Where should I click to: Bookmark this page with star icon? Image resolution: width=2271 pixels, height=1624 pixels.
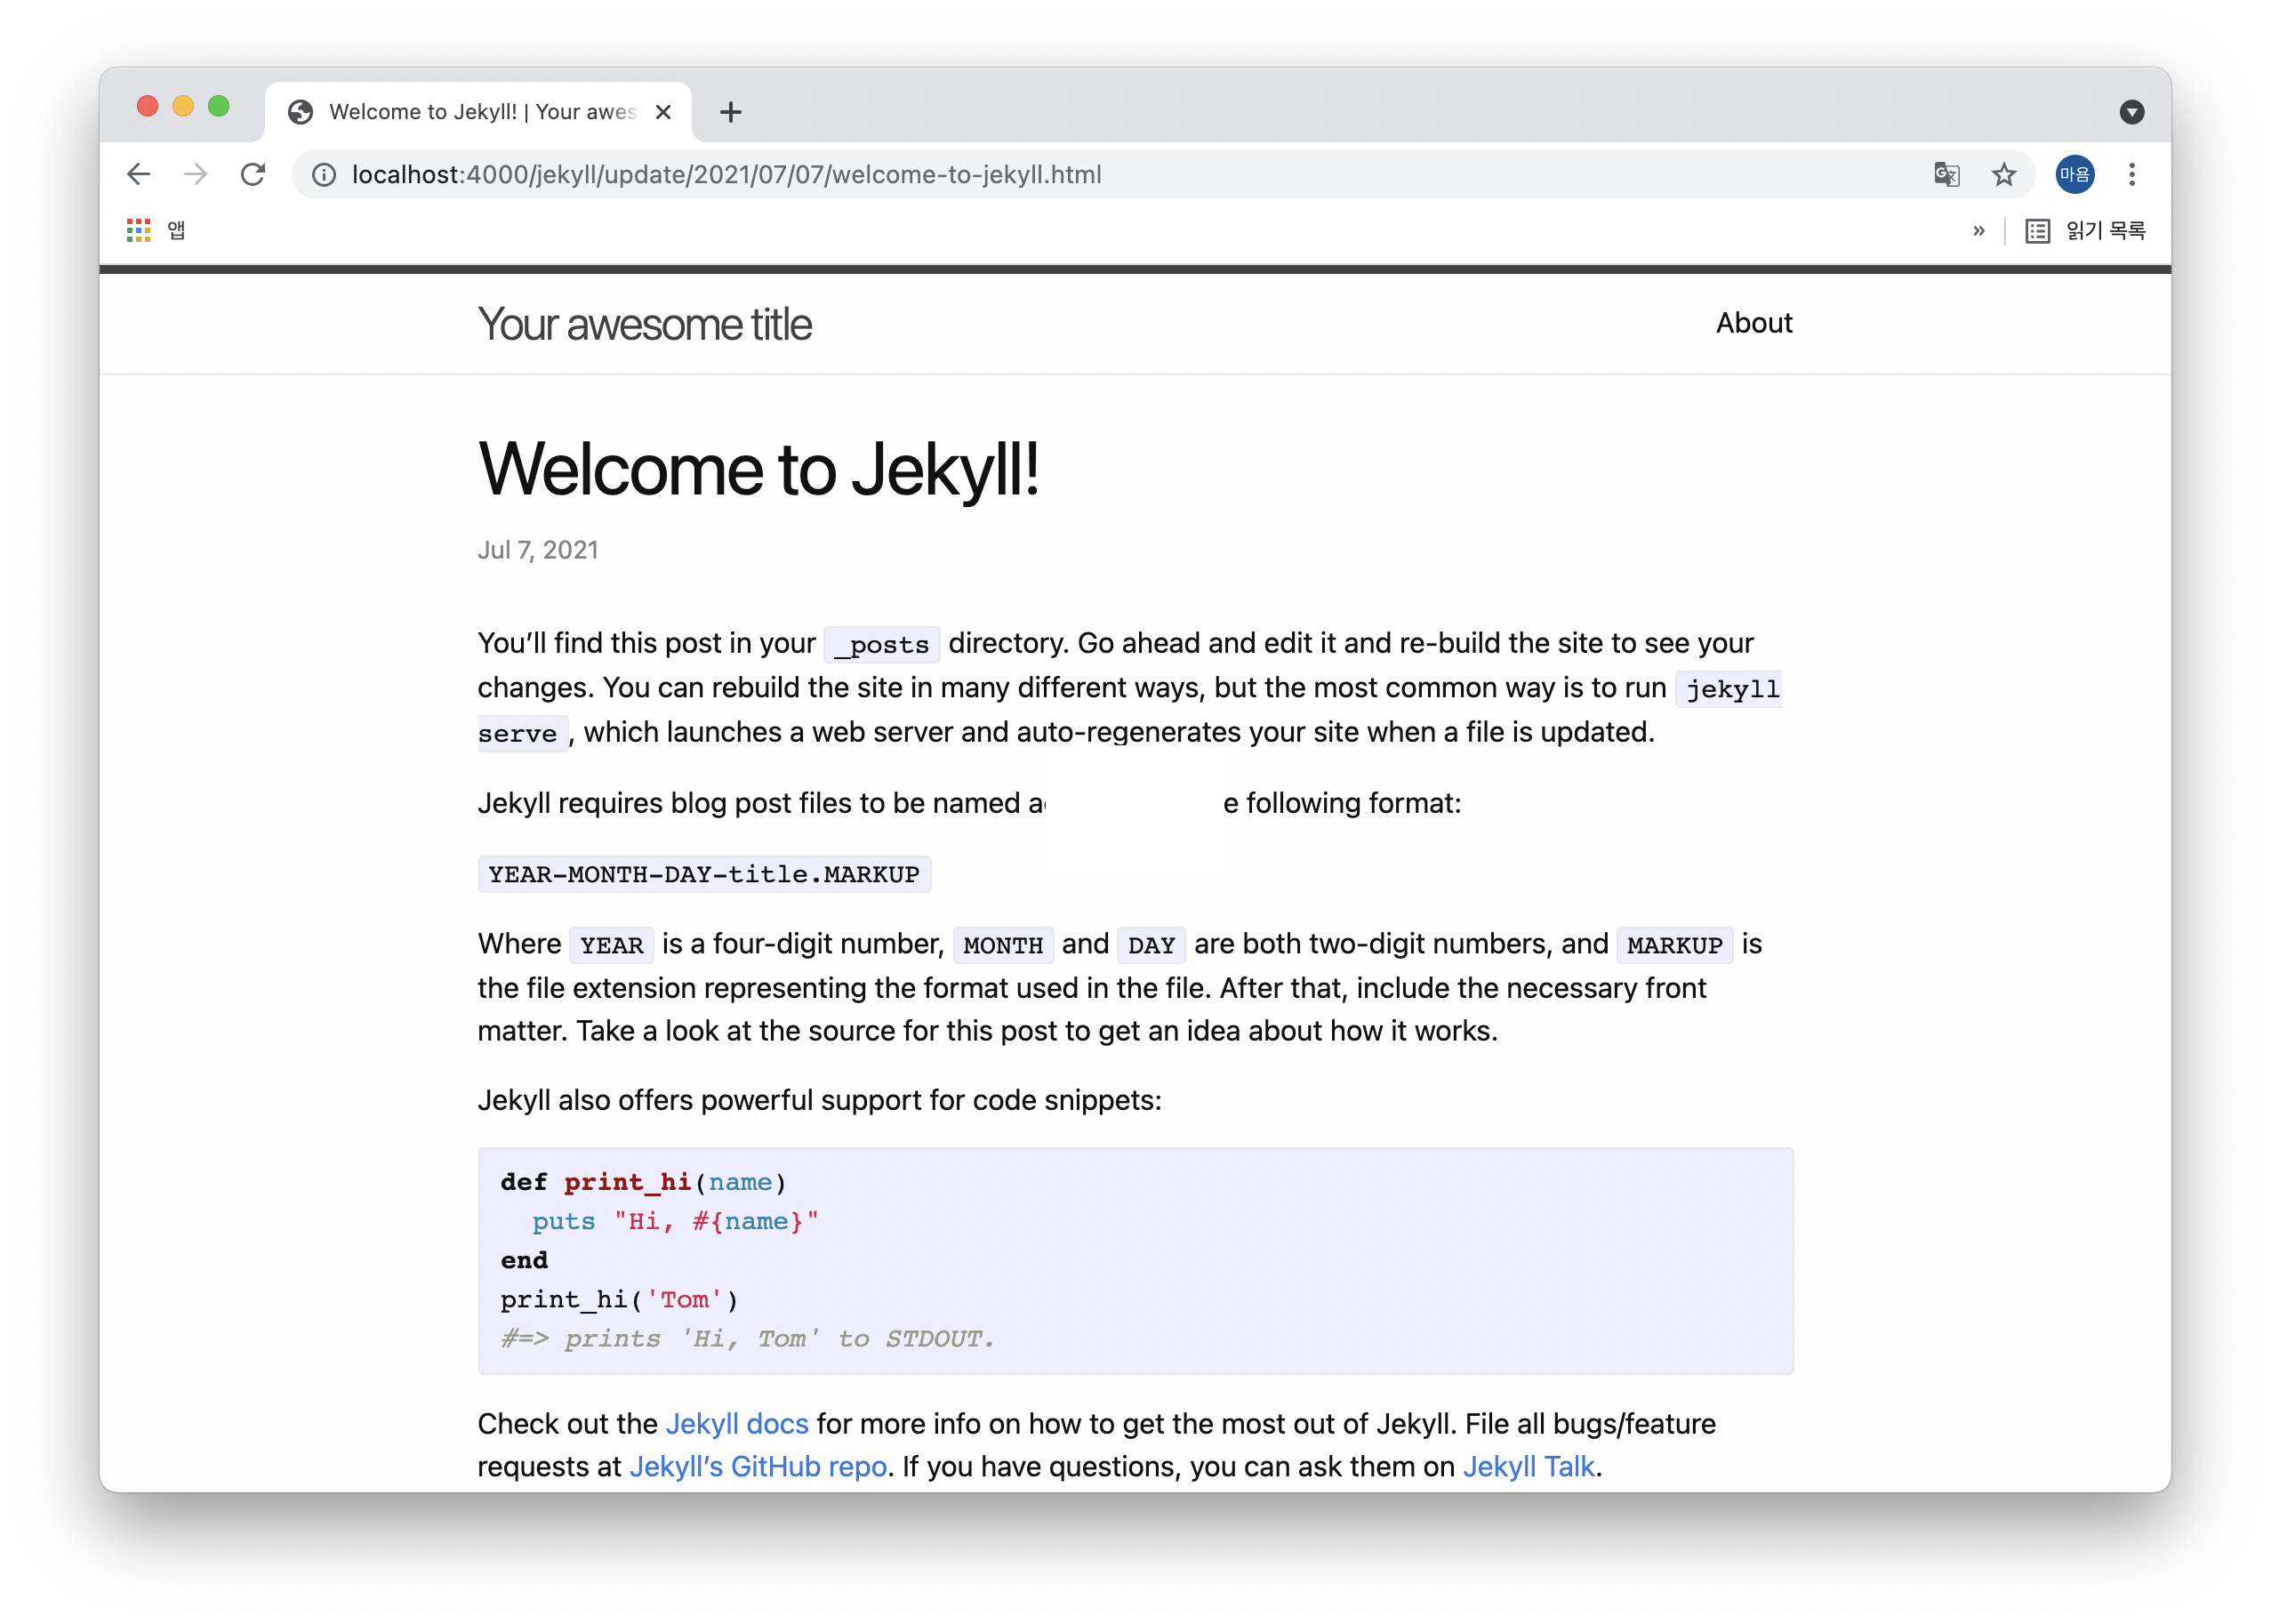2003,175
